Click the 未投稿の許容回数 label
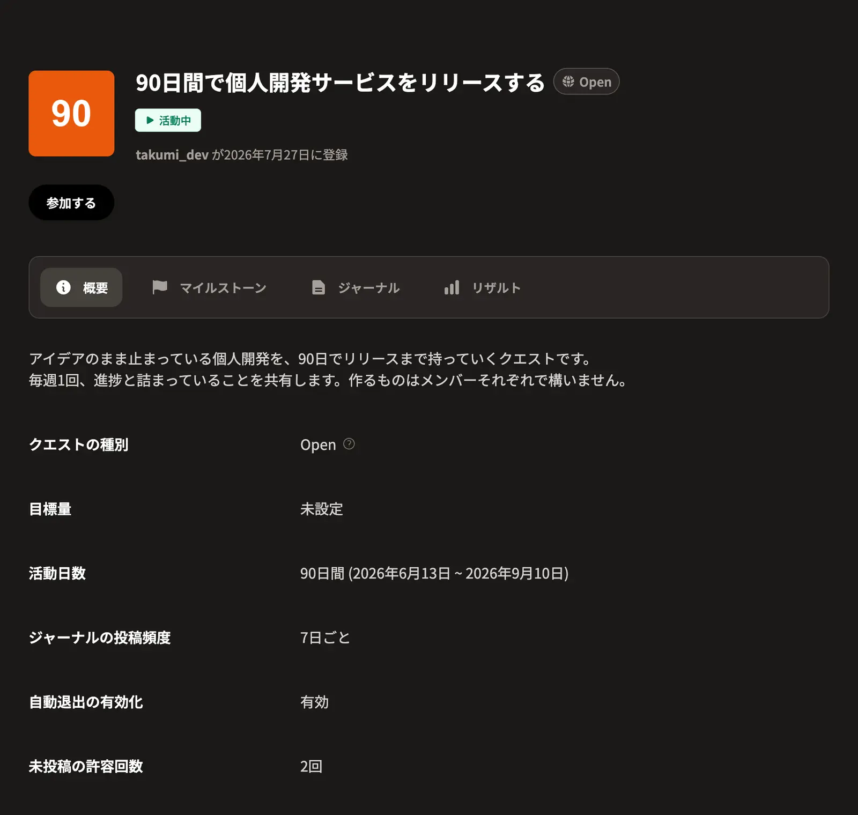 point(86,766)
